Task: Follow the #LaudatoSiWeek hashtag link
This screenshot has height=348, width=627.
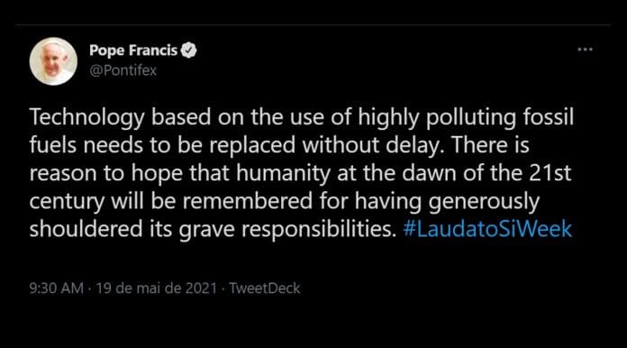Action: coord(487,229)
